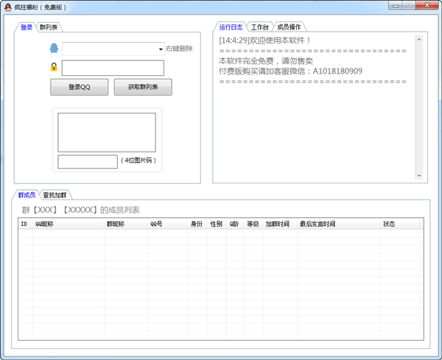
Task: Sort by the 群昵称 column header
Action: [126, 224]
